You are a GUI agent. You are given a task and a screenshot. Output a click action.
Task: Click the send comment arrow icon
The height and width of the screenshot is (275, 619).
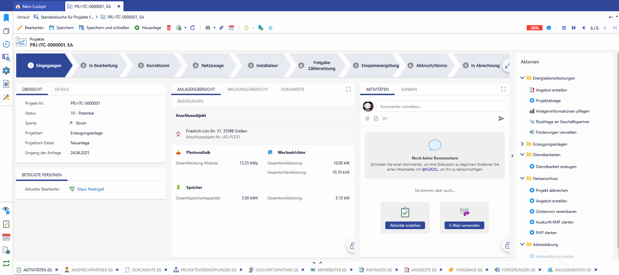tap(501, 119)
